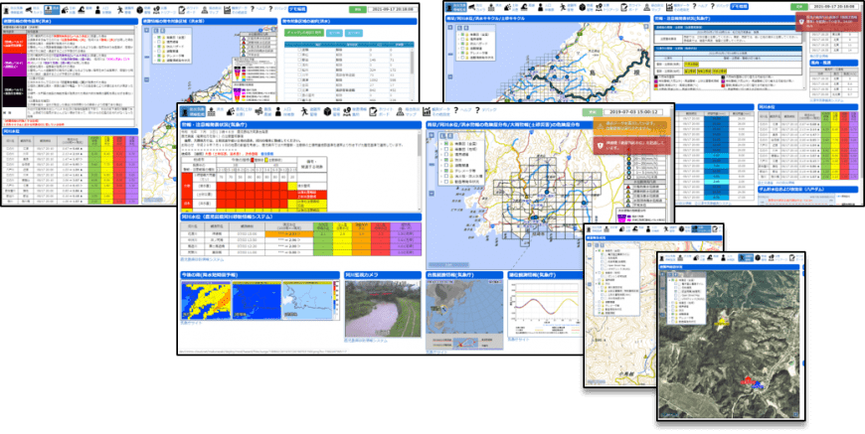Click the ヘルプ icon in top-left window
Image resolution: width=865 pixels, height=434 pixels.
[x=253, y=9]
